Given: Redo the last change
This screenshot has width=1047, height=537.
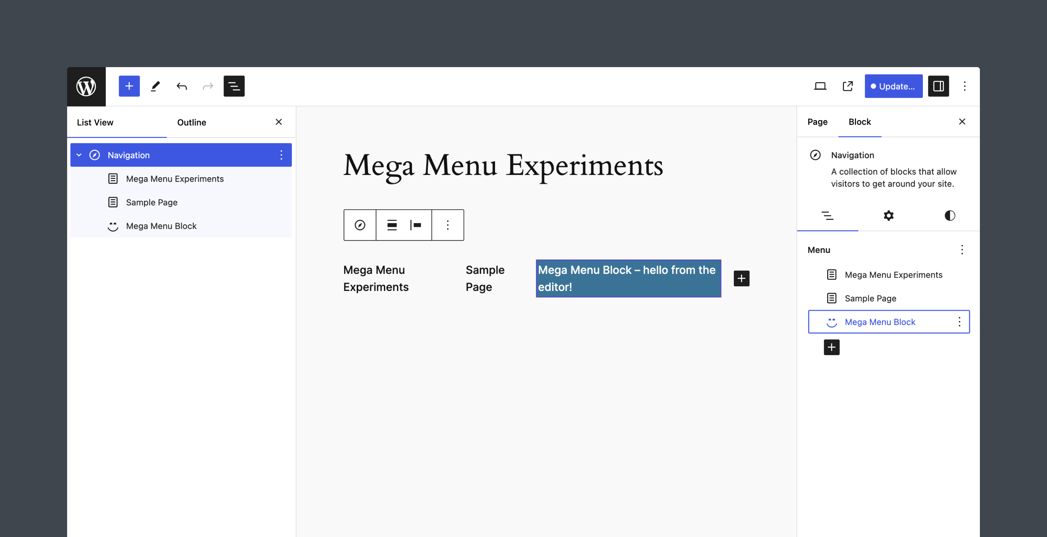Looking at the screenshot, I should (x=208, y=86).
